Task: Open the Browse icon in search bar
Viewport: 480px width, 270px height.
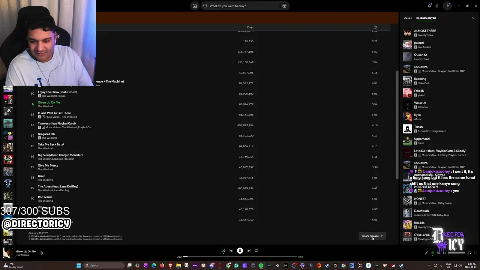Action: [284, 6]
